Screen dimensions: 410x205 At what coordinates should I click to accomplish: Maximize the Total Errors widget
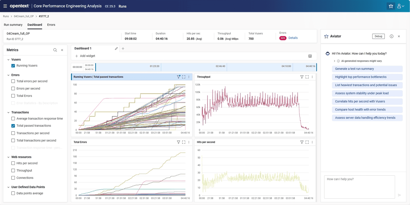184,142
